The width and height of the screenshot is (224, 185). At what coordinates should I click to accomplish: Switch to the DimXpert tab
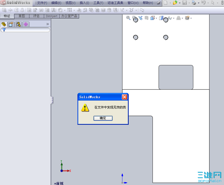tap(51, 16)
